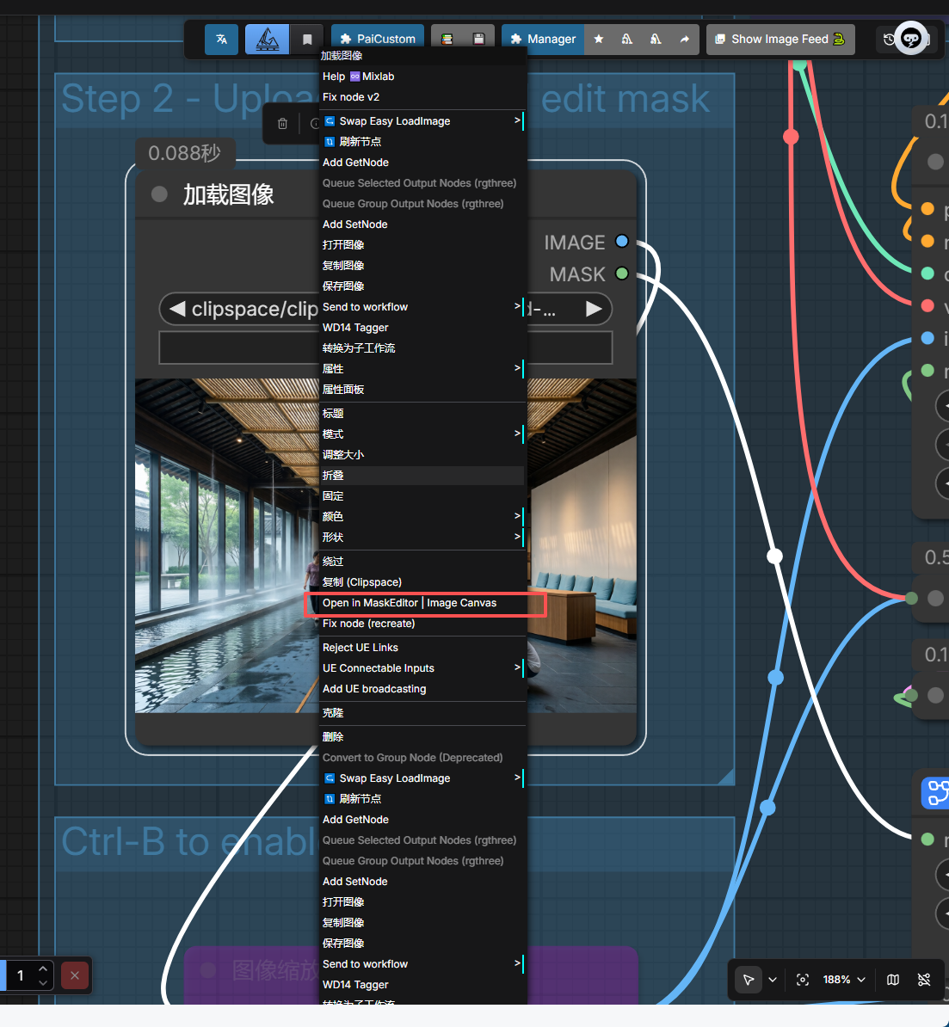The width and height of the screenshot is (949, 1027).
Task: Click the history clock icon at top right
Action: point(888,40)
